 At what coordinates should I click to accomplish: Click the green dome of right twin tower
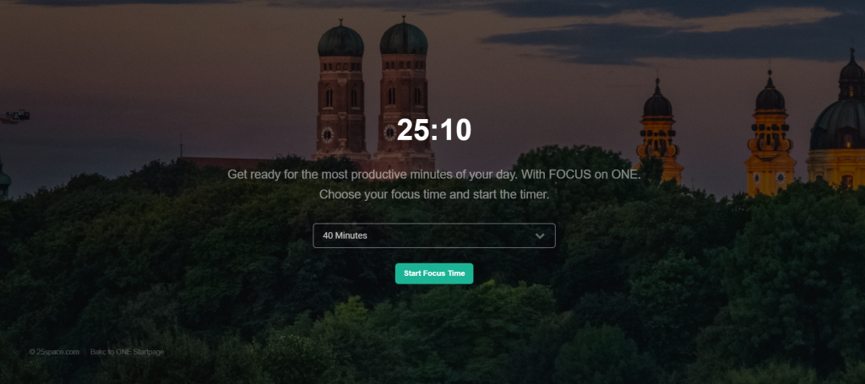404,37
